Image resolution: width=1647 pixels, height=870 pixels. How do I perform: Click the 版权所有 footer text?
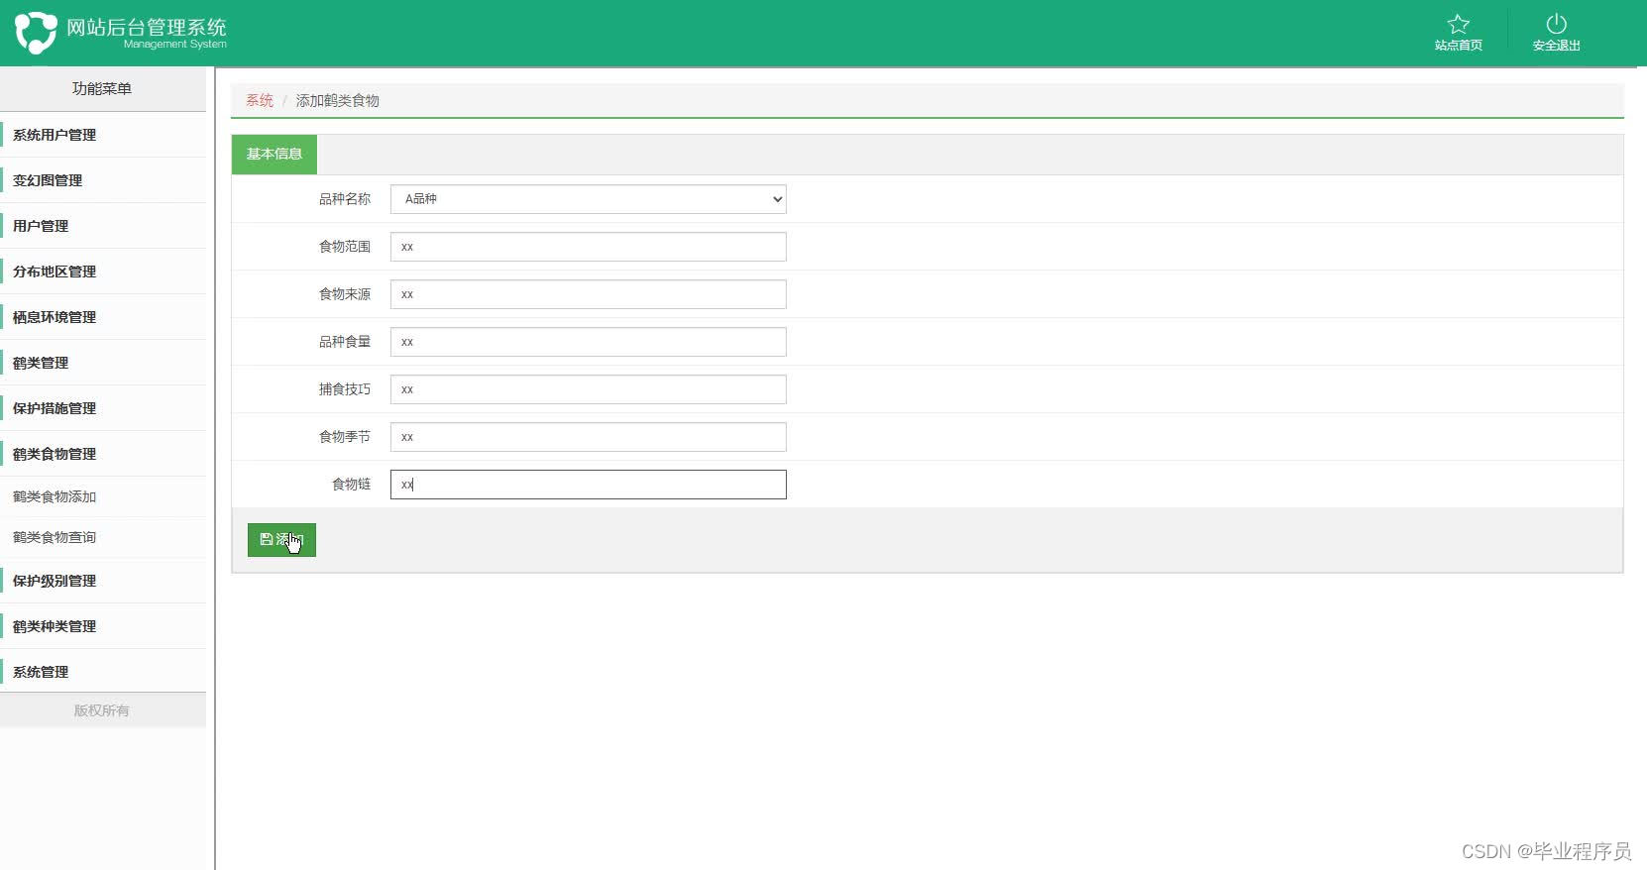point(102,710)
